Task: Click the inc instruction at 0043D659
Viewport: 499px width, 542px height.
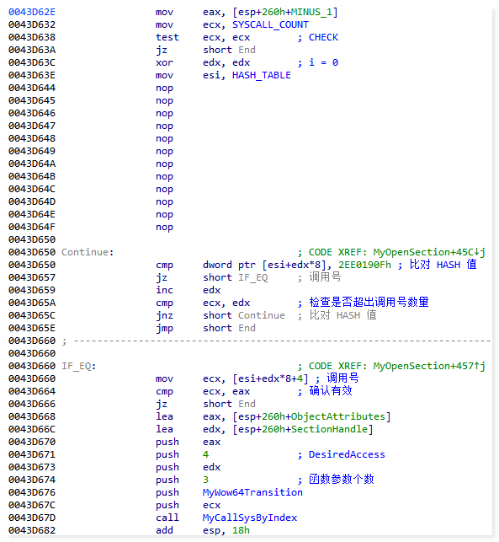Action: coord(164,290)
